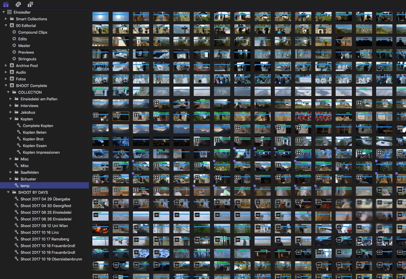Select the clip thumbnail with the yellow border
The height and width of the screenshot is (279, 406).
click(121, 116)
